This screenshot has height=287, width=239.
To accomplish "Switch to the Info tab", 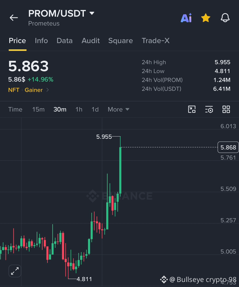I will (41, 41).
